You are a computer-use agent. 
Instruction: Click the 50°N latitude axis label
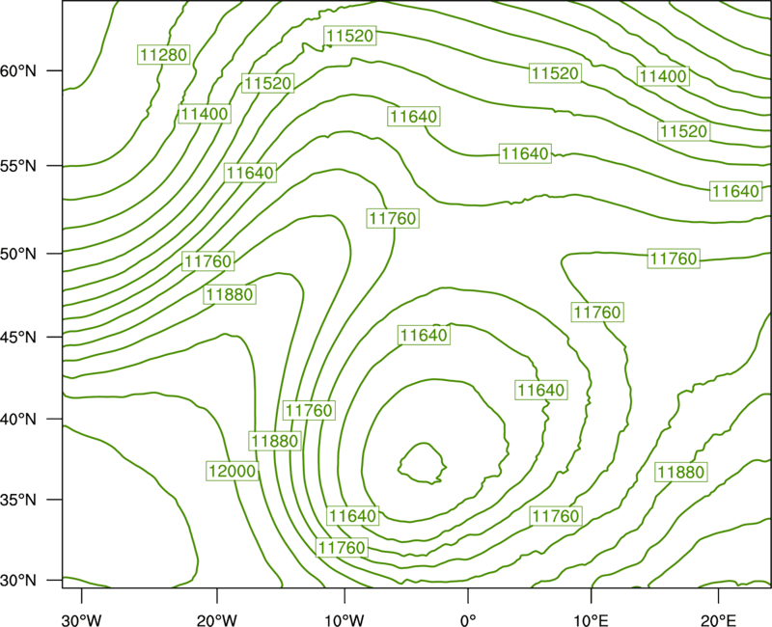pyautogui.click(x=18, y=254)
